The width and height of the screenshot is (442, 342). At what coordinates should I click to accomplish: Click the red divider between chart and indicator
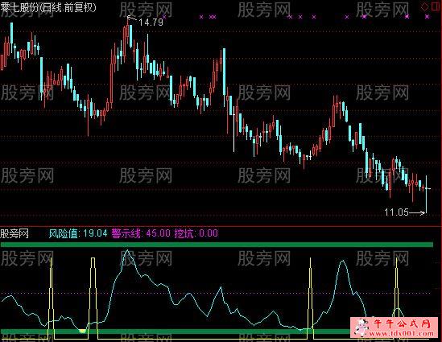click(221, 226)
